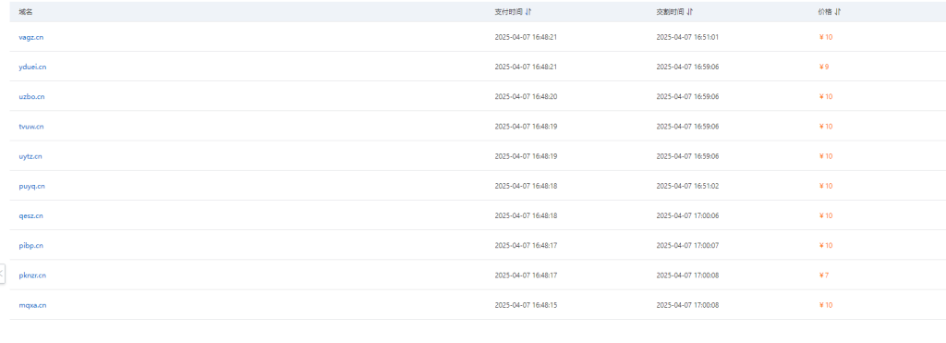This screenshot has height=343, width=946.
Task: Expand the collapsed left side panel arrow
Action: tap(2, 273)
